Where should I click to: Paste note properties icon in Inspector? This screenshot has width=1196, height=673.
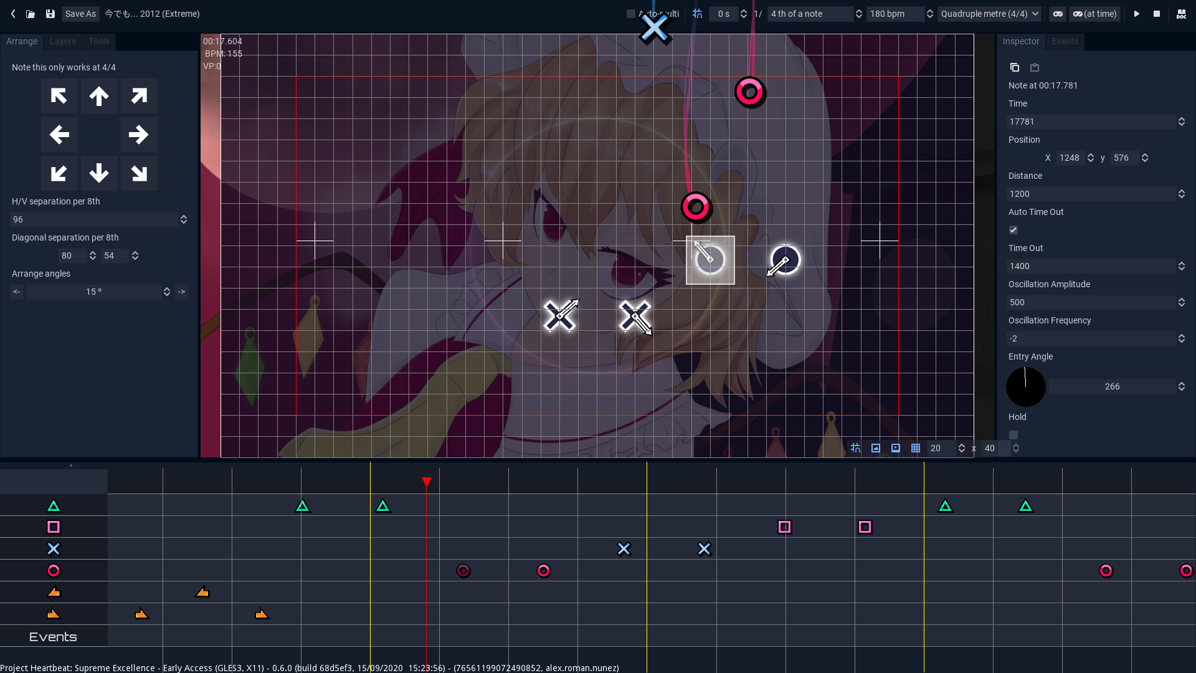tap(1035, 67)
